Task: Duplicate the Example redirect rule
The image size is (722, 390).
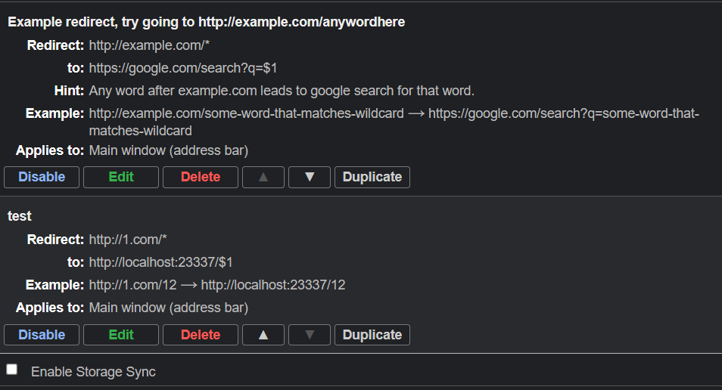Action: coord(372,177)
